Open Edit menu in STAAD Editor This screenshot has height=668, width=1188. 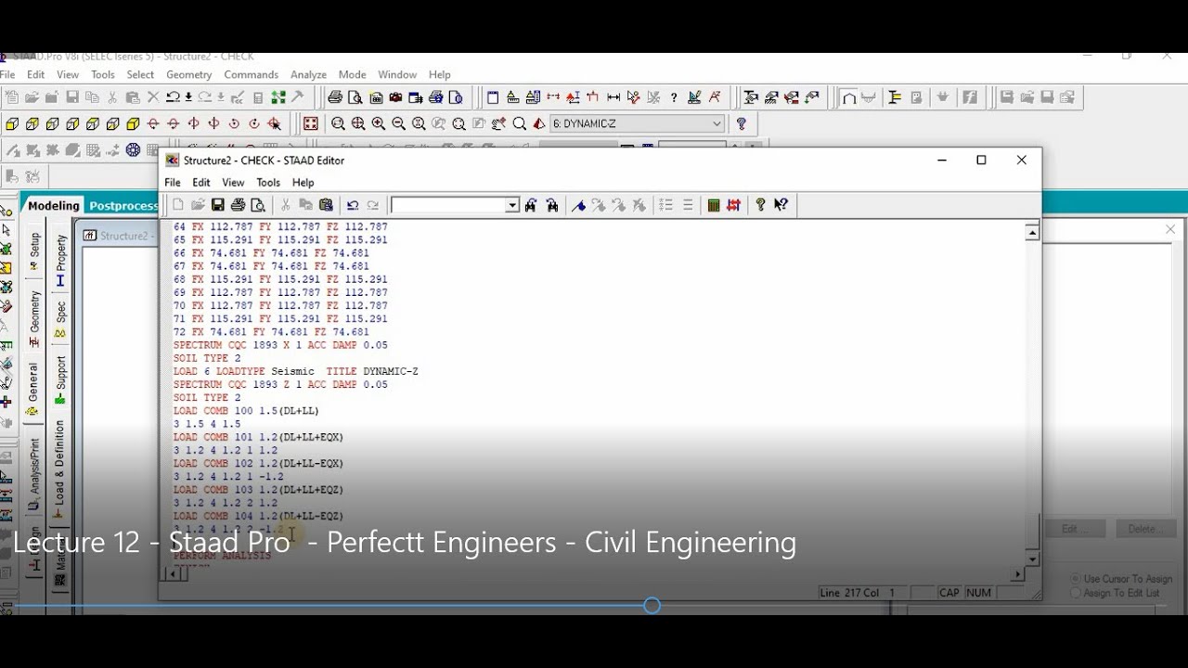tap(201, 183)
